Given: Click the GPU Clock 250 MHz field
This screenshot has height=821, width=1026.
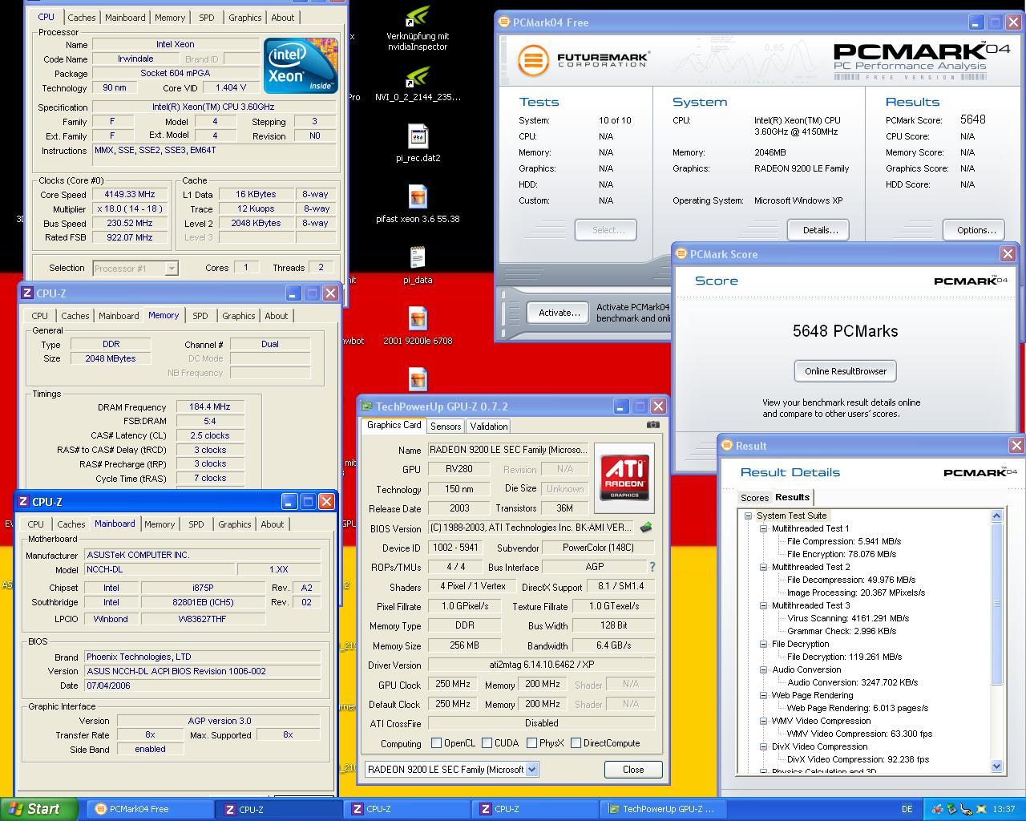Looking at the screenshot, I should (x=453, y=685).
